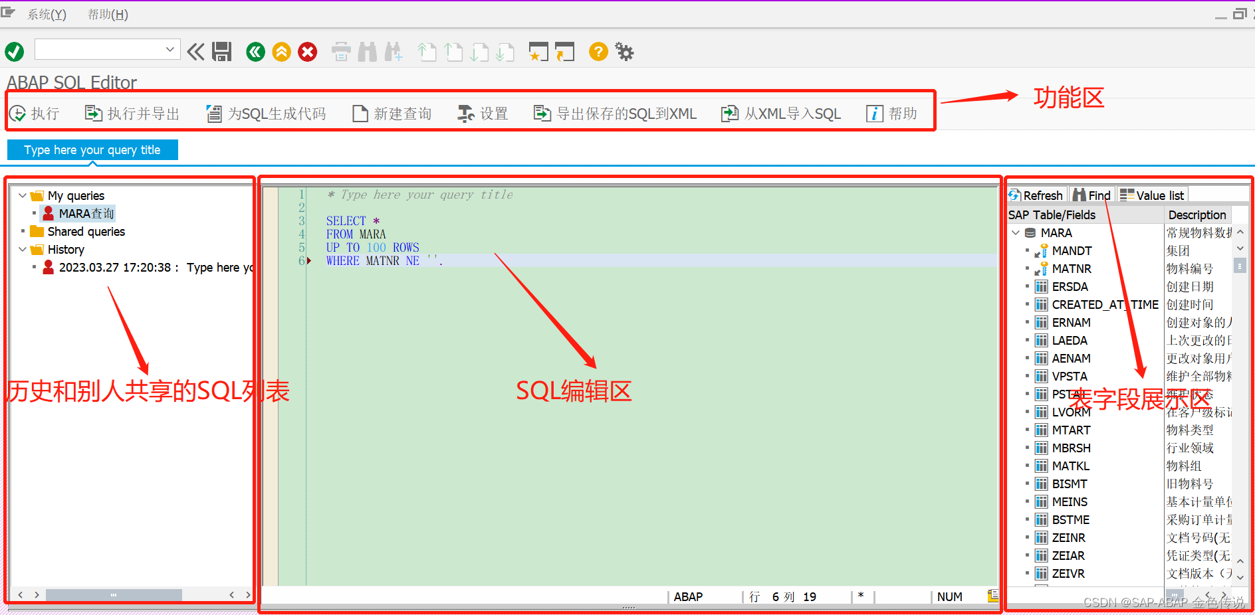Select the MTART field
The height and width of the screenshot is (615, 1255).
[x=1071, y=430]
